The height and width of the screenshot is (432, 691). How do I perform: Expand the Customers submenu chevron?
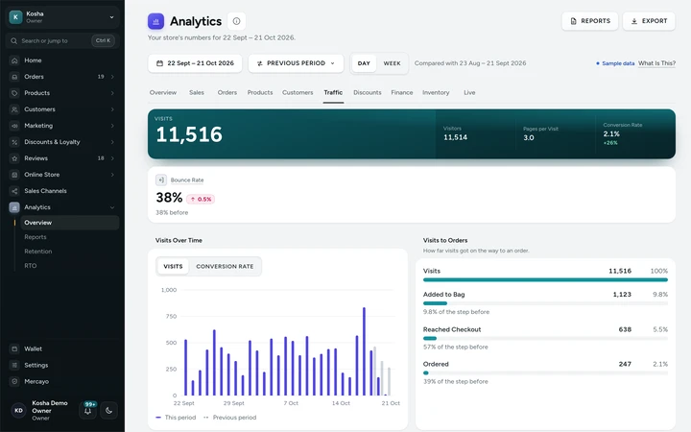(112, 109)
